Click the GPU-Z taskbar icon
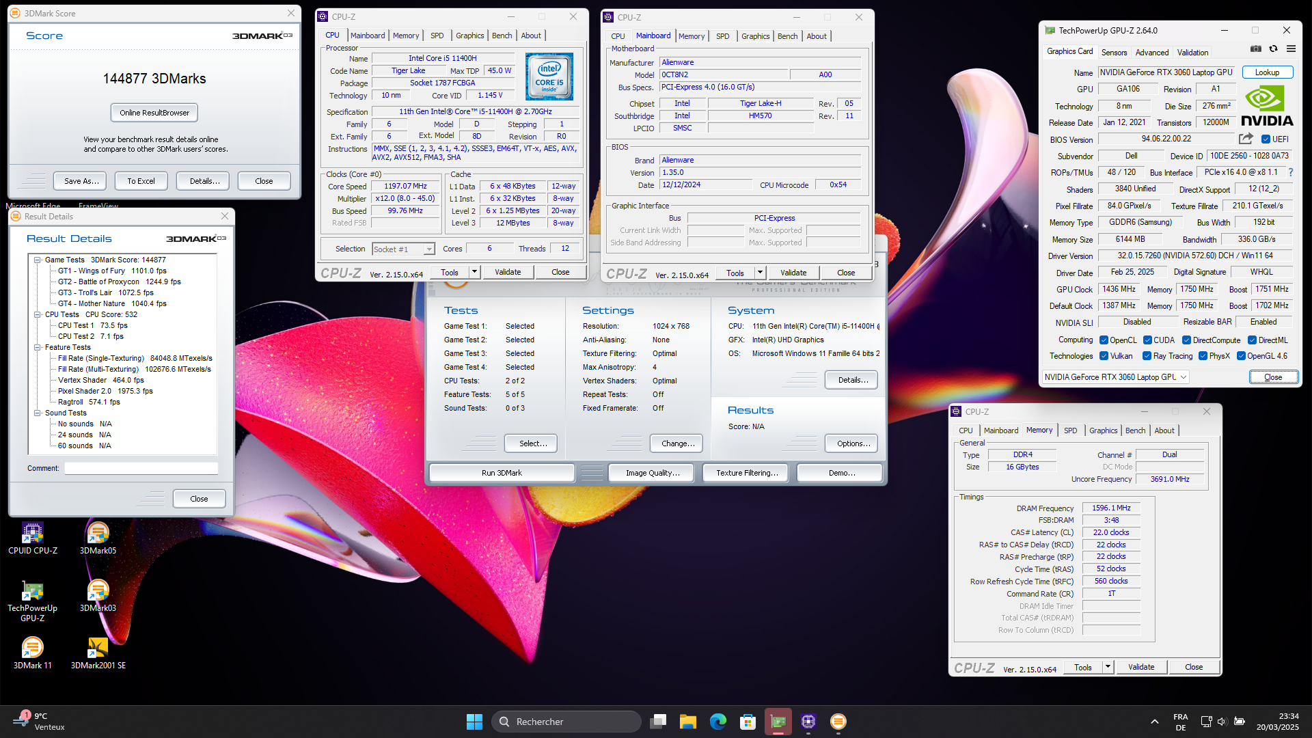1312x738 pixels. coord(778,722)
